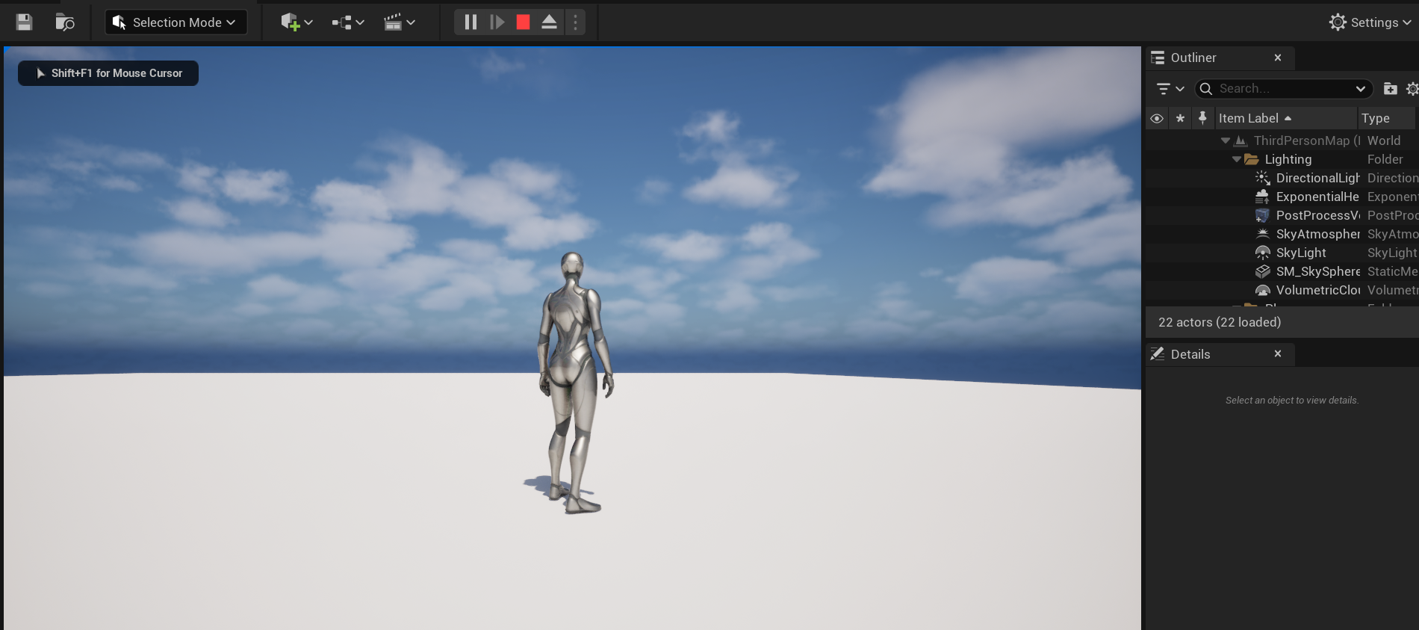Advance simulation by one frame
This screenshot has width=1419, height=630.
(497, 22)
